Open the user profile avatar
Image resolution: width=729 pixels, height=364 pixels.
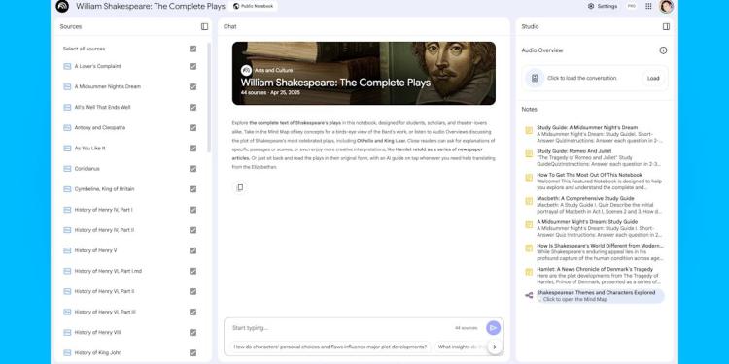pyautogui.click(x=666, y=6)
